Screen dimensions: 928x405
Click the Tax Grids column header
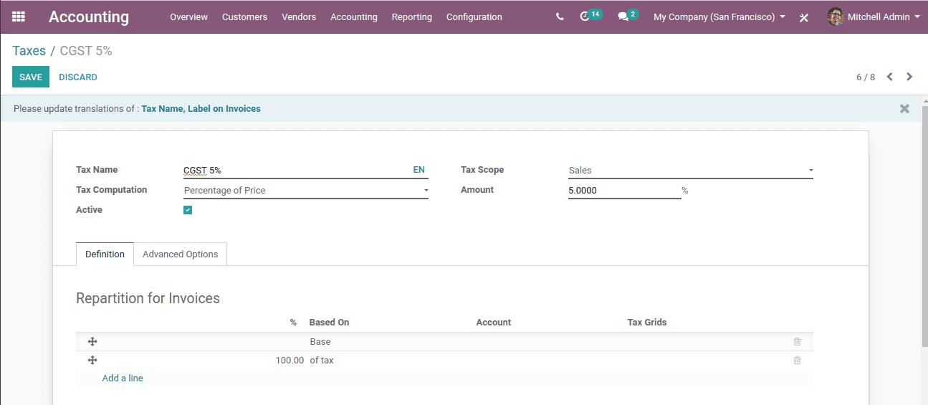[647, 323]
